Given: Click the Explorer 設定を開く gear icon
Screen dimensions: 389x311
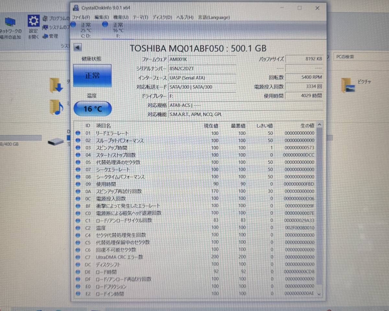Looking at the screenshot, I should point(34,21).
